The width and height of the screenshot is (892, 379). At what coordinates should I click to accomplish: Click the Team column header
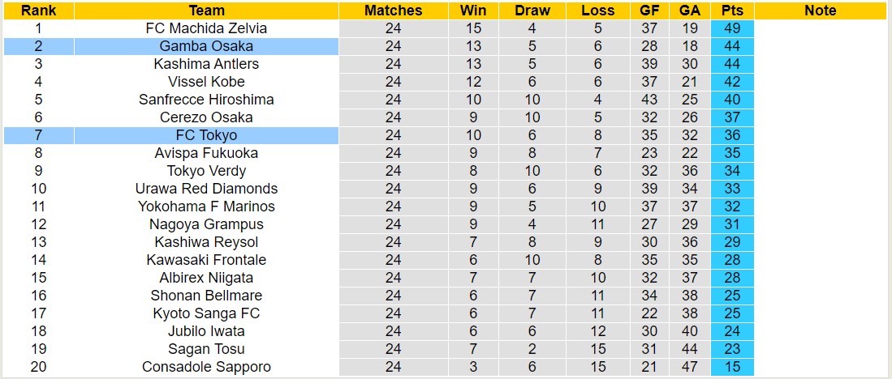(x=206, y=11)
